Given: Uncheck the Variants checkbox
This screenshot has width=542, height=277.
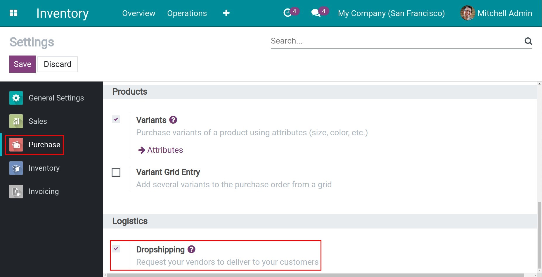Looking at the screenshot, I should [116, 119].
